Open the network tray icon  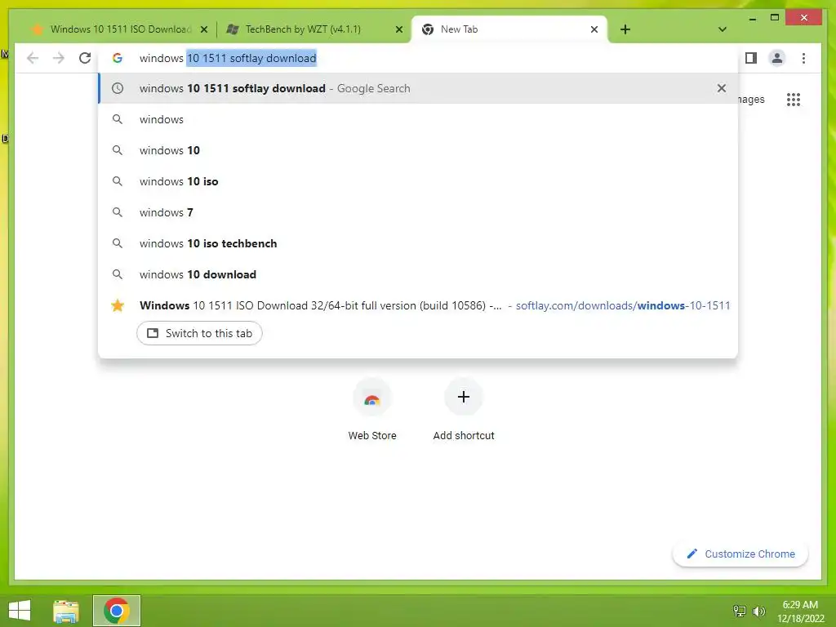coord(740,611)
